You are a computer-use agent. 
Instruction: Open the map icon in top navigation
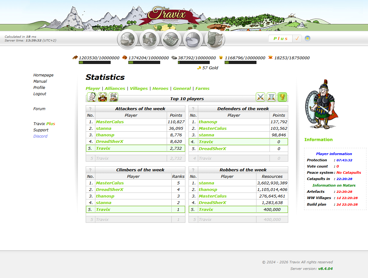click(171, 39)
